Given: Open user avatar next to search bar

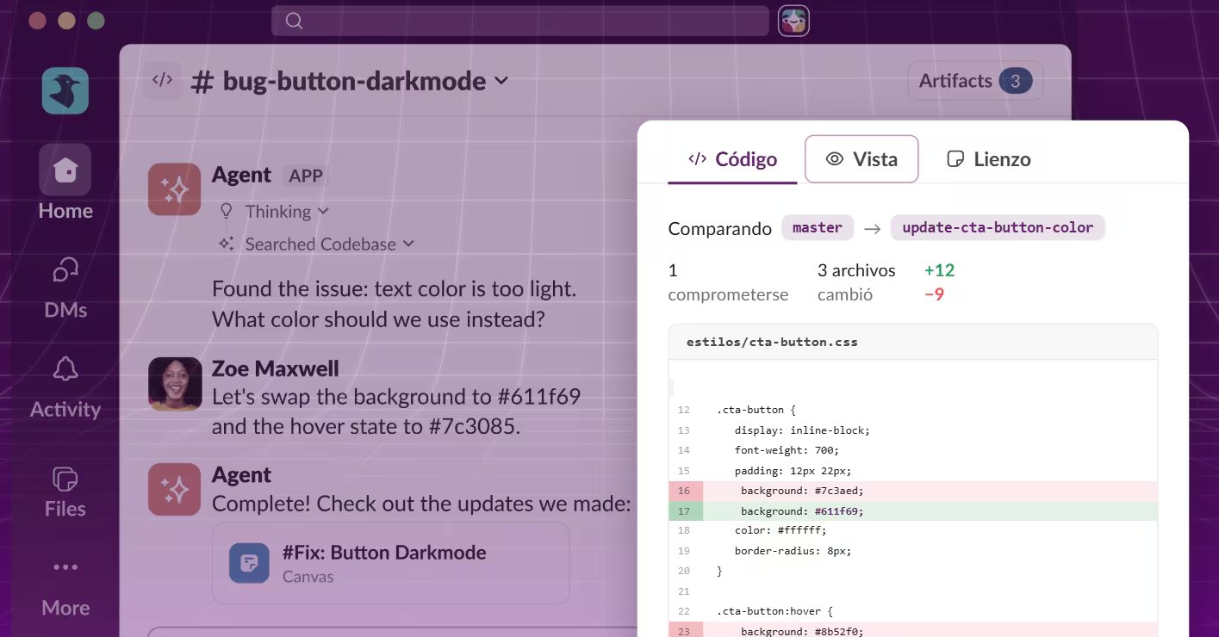Looking at the screenshot, I should click(x=793, y=21).
